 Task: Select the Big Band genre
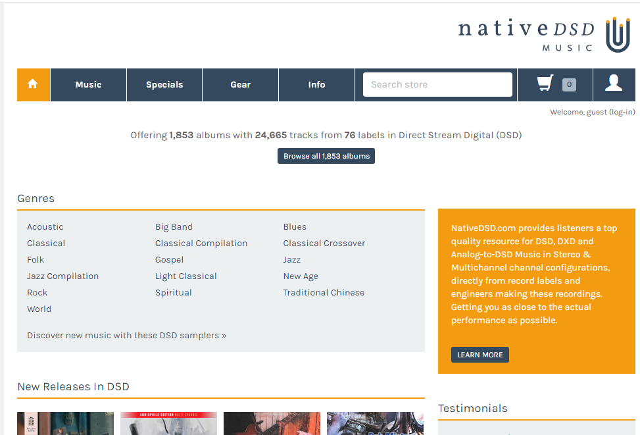tap(174, 226)
